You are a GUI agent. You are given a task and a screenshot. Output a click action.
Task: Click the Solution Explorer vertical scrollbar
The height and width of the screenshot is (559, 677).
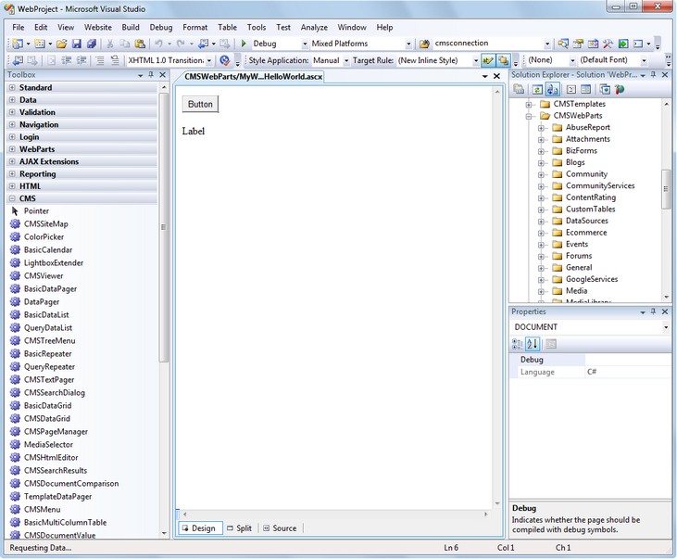[x=665, y=190]
